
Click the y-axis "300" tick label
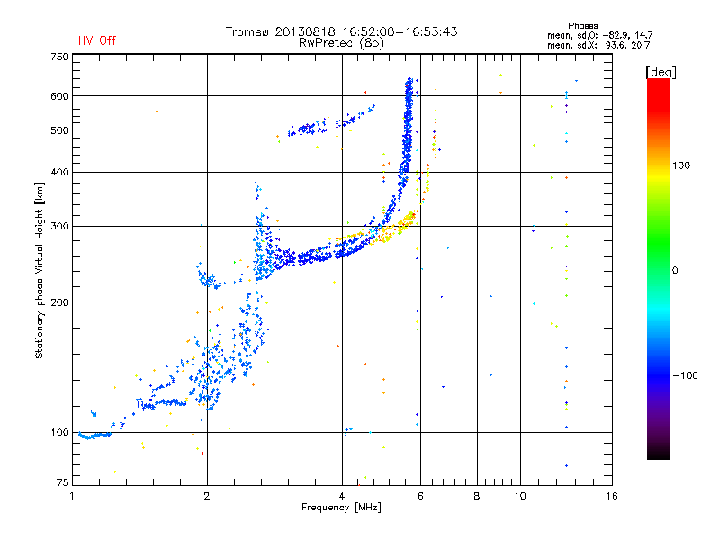click(x=59, y=226)
